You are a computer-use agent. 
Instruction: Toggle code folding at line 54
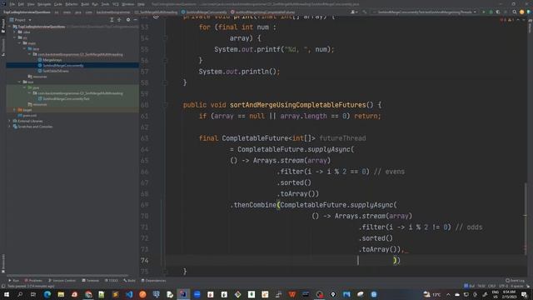pos(165,38)
